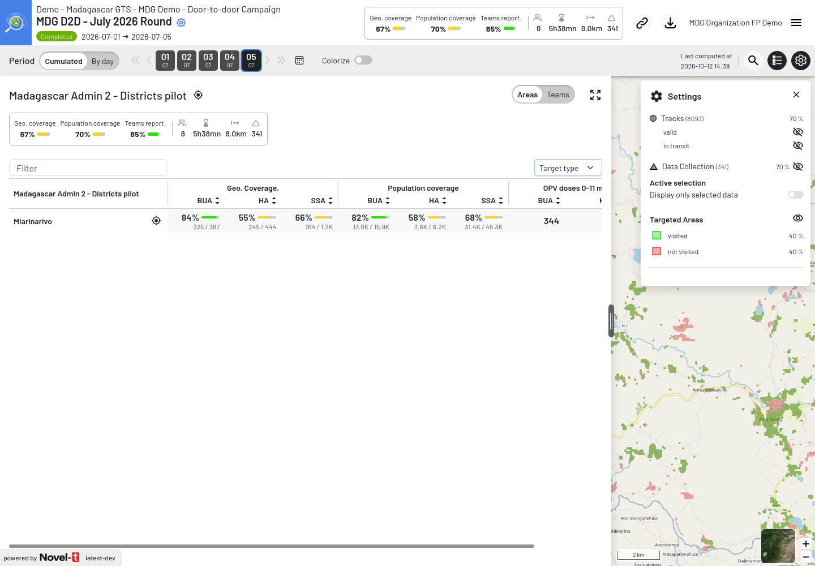Open the Novel-T app logo home
The image size is (815, 566).
(x=16, y=23)
